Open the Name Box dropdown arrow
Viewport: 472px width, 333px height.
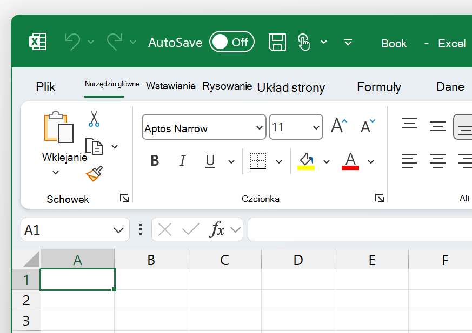point(118,230)
